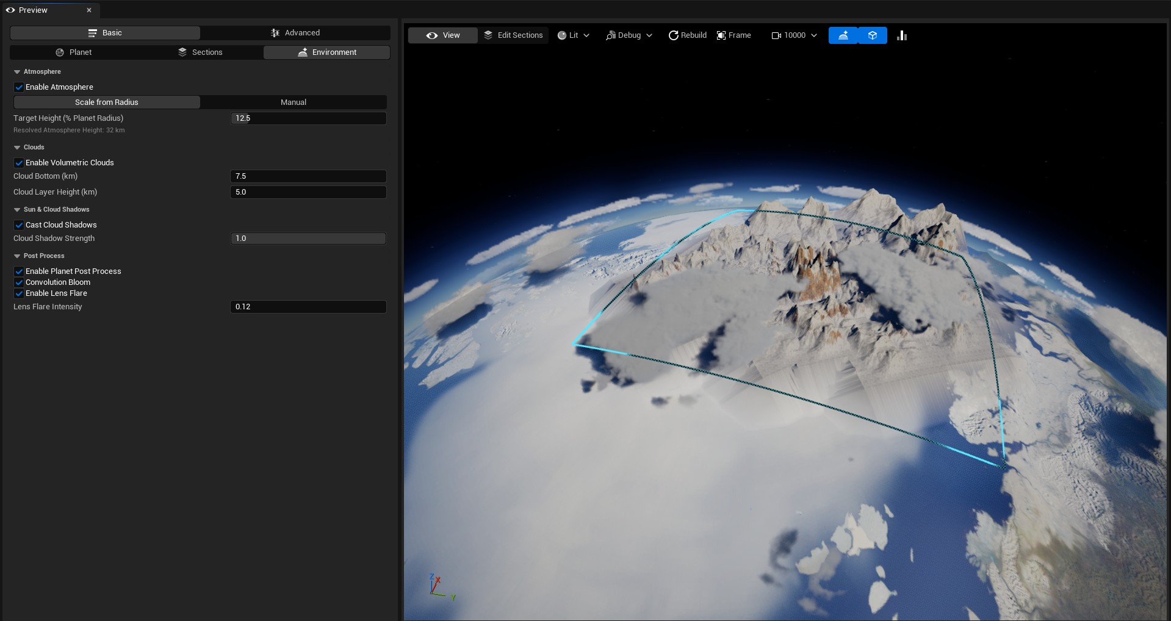Toggle Enable Lens Flare checkbox
This screenshot has width=1171, height=621.
(19, 293)
